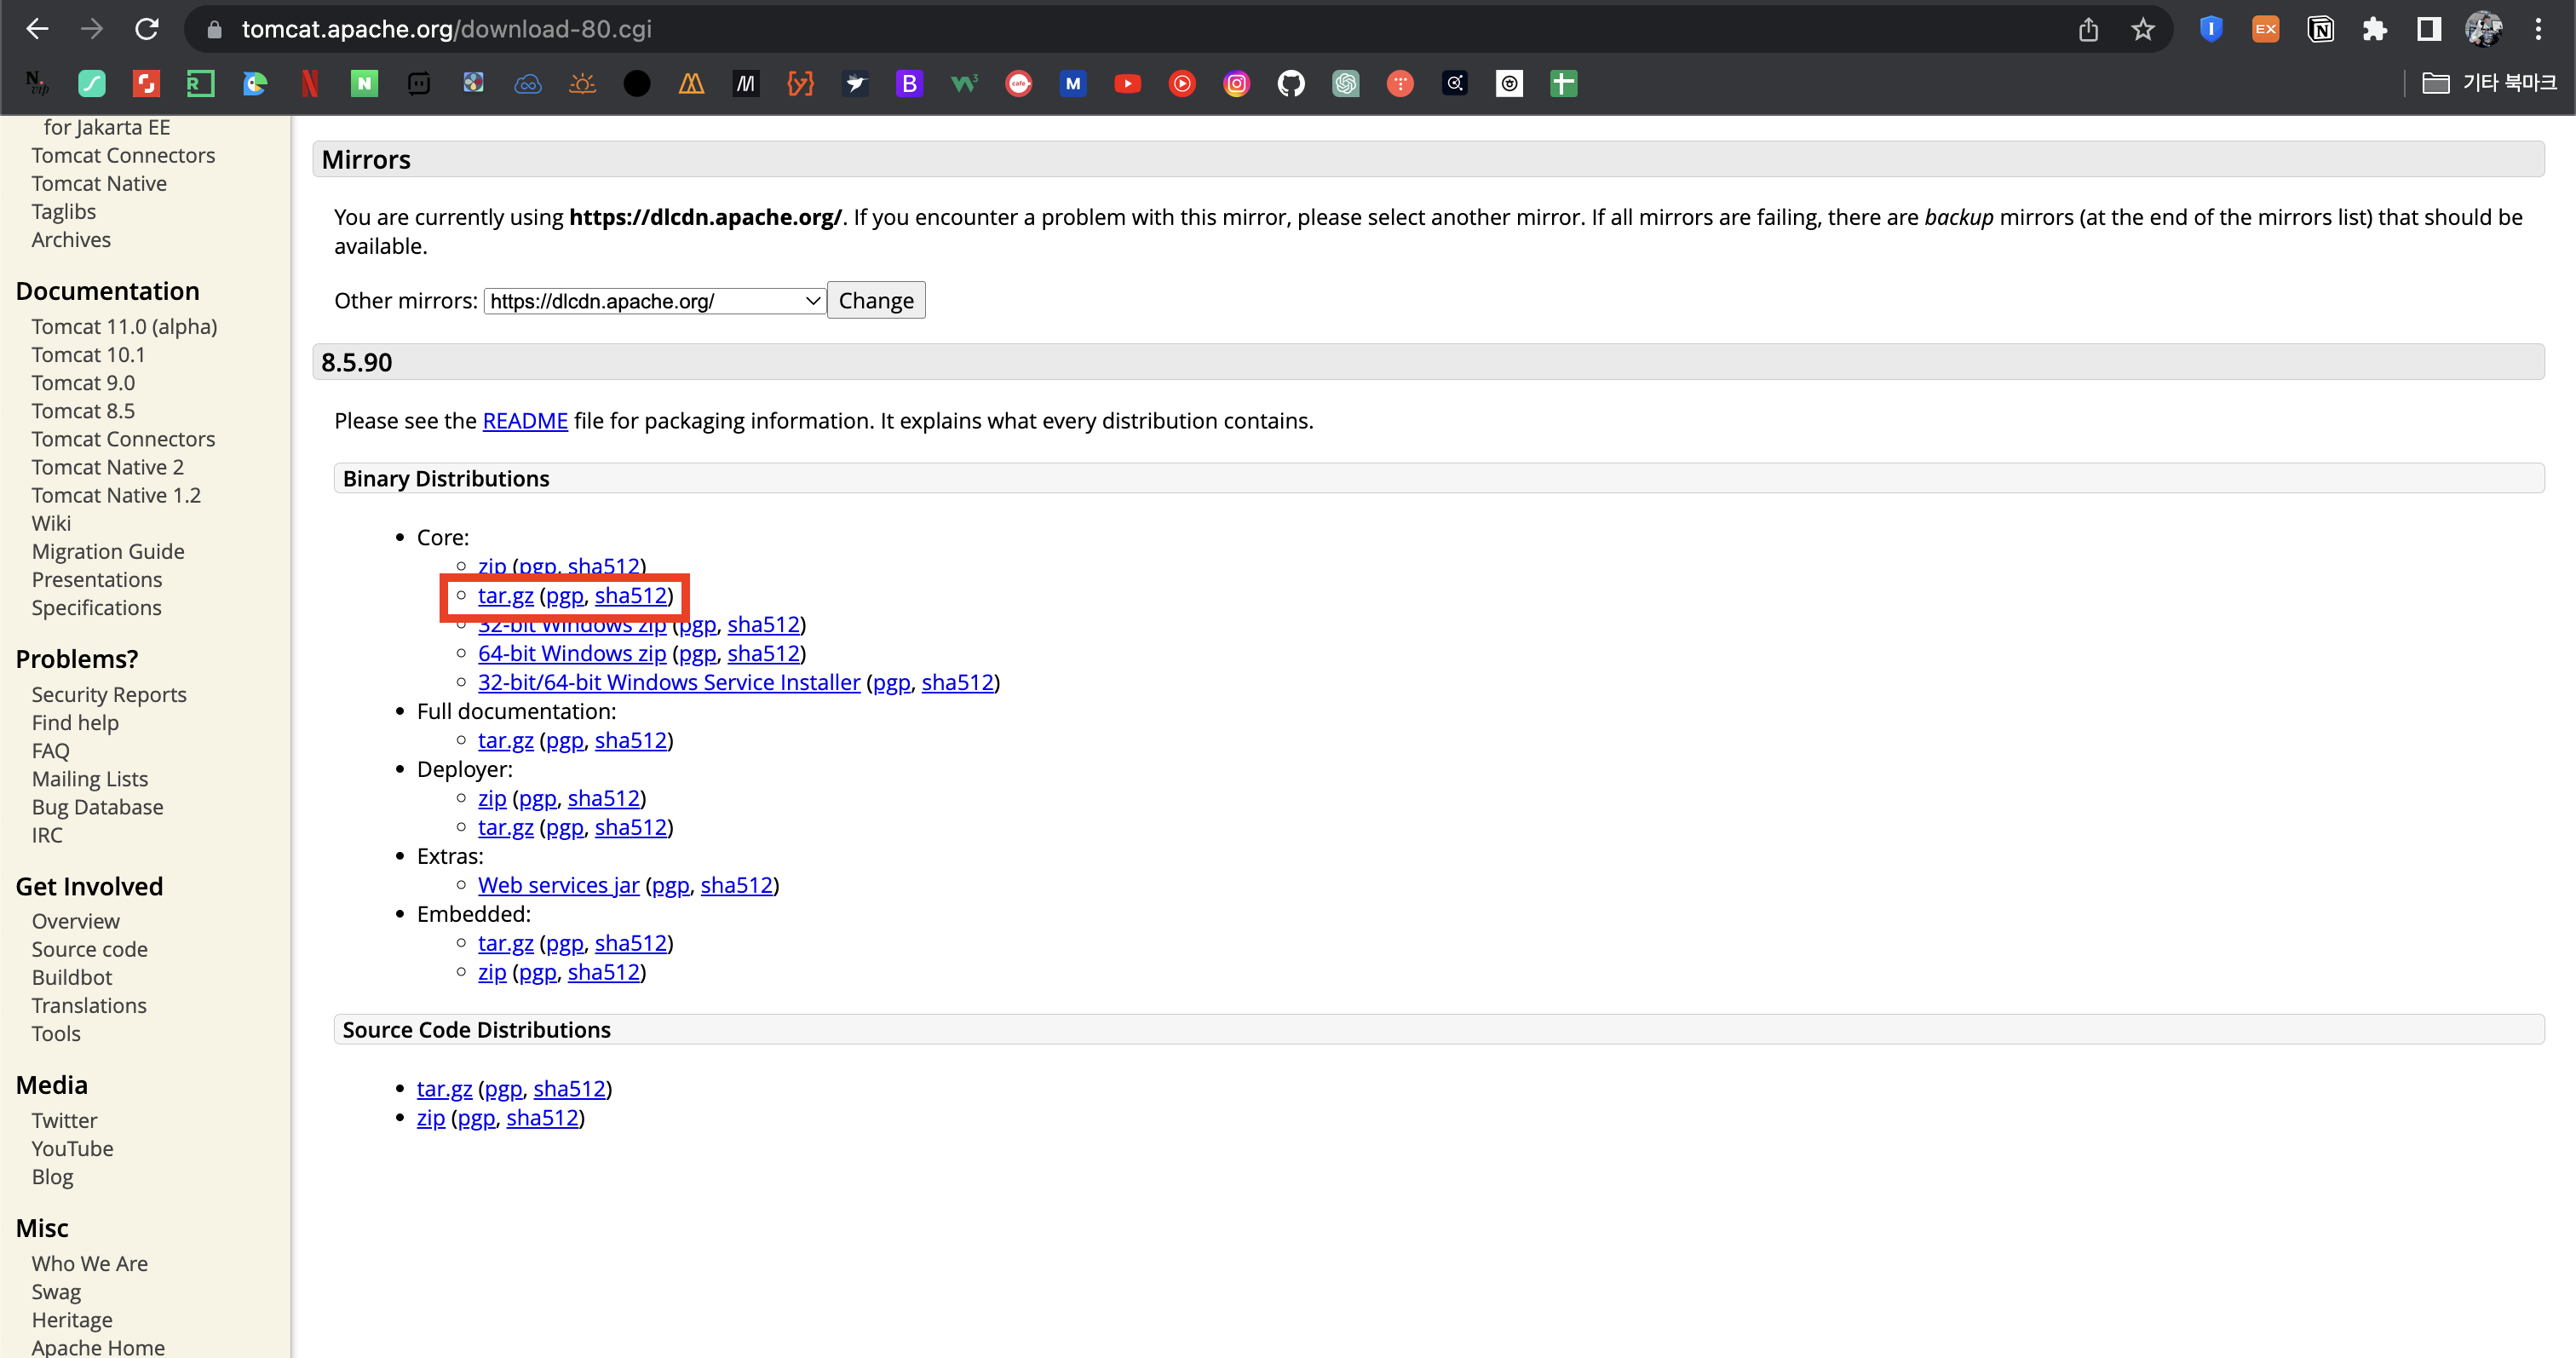
Task: Bookmark this page with the star icon
Action: click(x=2142, y=29)
